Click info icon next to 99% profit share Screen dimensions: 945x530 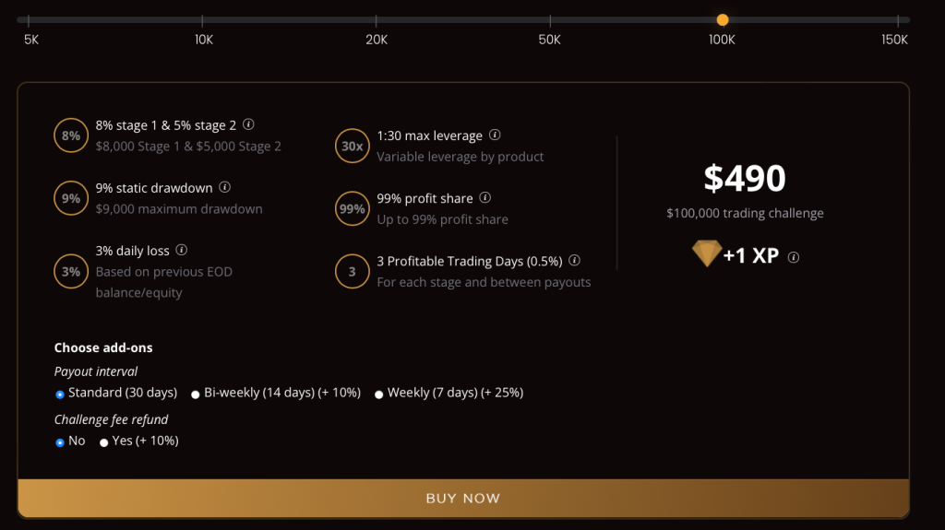[485, 198]
